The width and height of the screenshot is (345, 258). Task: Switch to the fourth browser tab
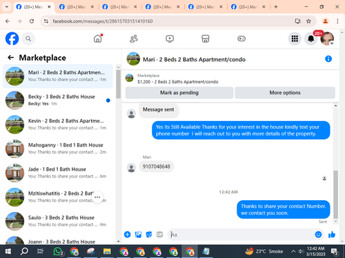coord(163,7)
